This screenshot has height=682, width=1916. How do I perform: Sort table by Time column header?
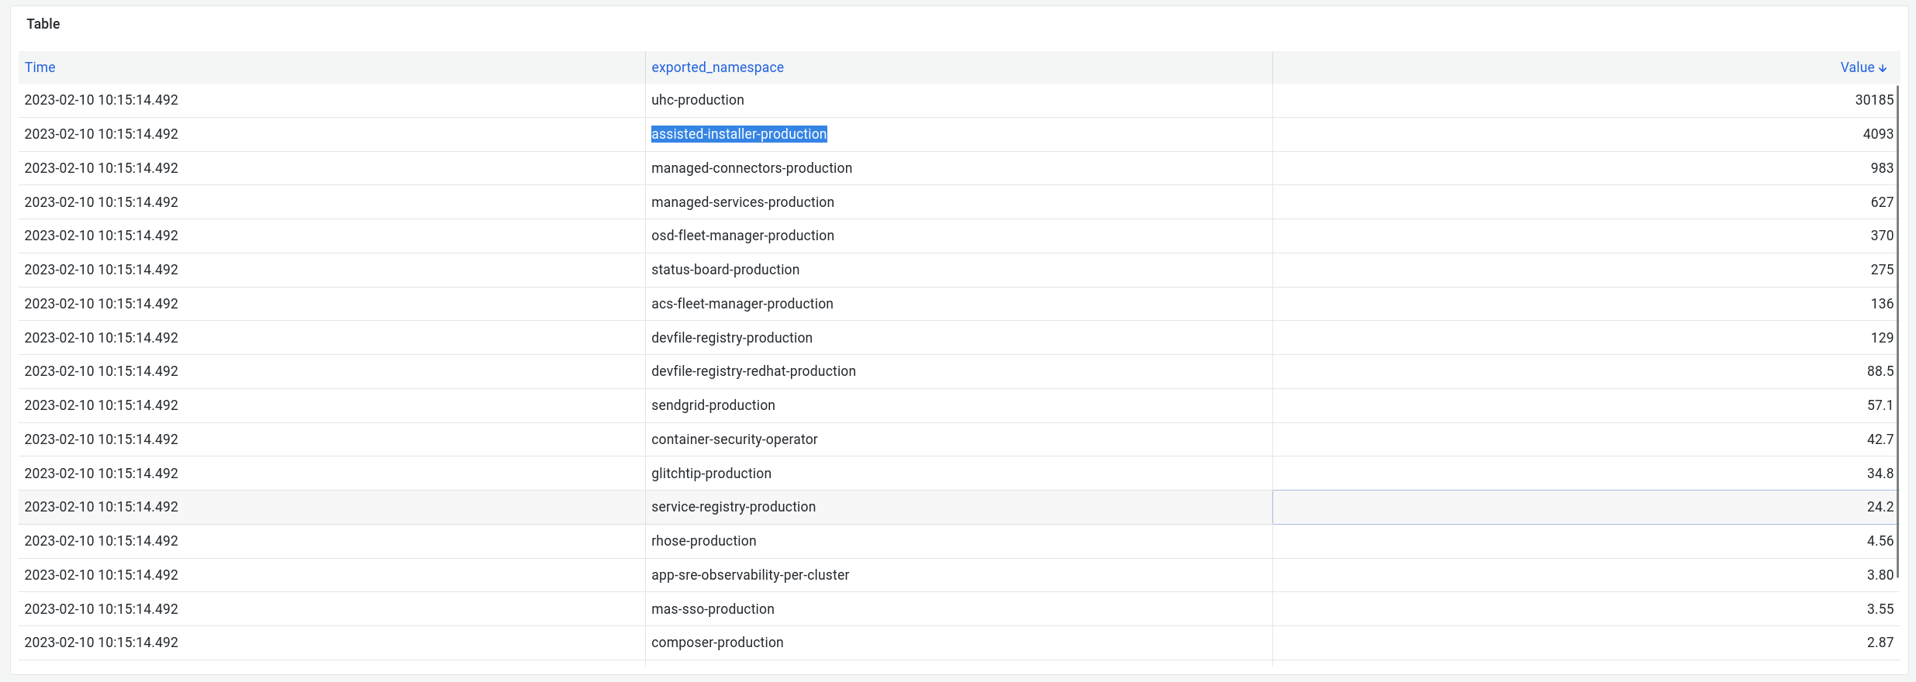[40, 67]
